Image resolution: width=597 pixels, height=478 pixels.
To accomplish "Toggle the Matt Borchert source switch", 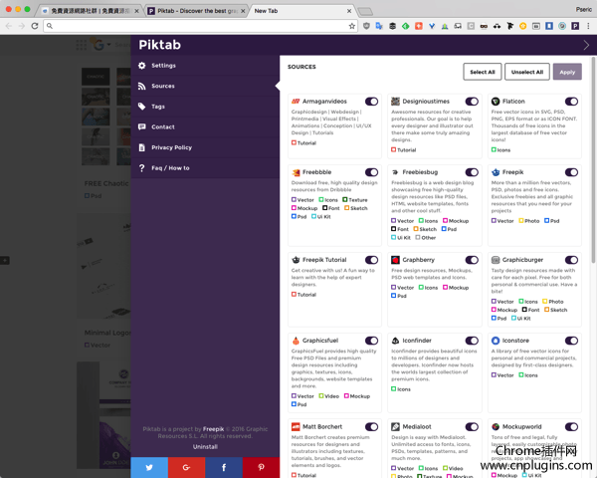I will tap(371, 427).
